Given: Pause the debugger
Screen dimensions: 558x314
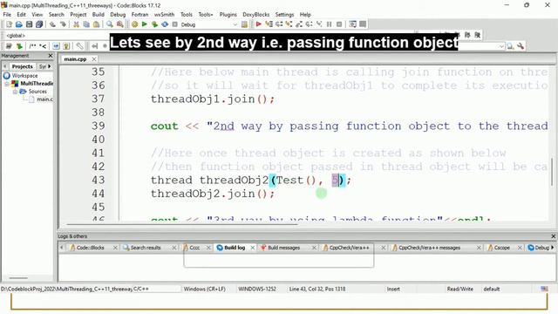Looking at the screenshot, I should coord(330,24).
